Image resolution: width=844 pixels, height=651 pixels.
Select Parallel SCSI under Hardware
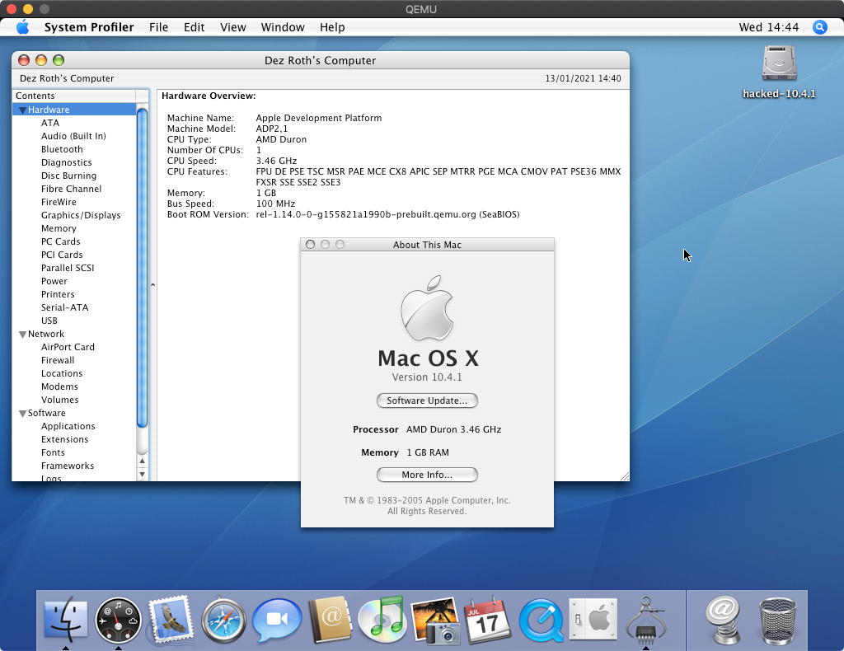pyautogui.click(x=68, y=268)
